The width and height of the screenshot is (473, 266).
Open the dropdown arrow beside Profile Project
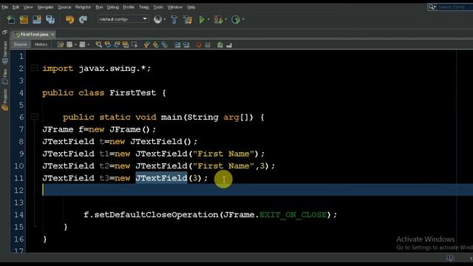(243, 20)
